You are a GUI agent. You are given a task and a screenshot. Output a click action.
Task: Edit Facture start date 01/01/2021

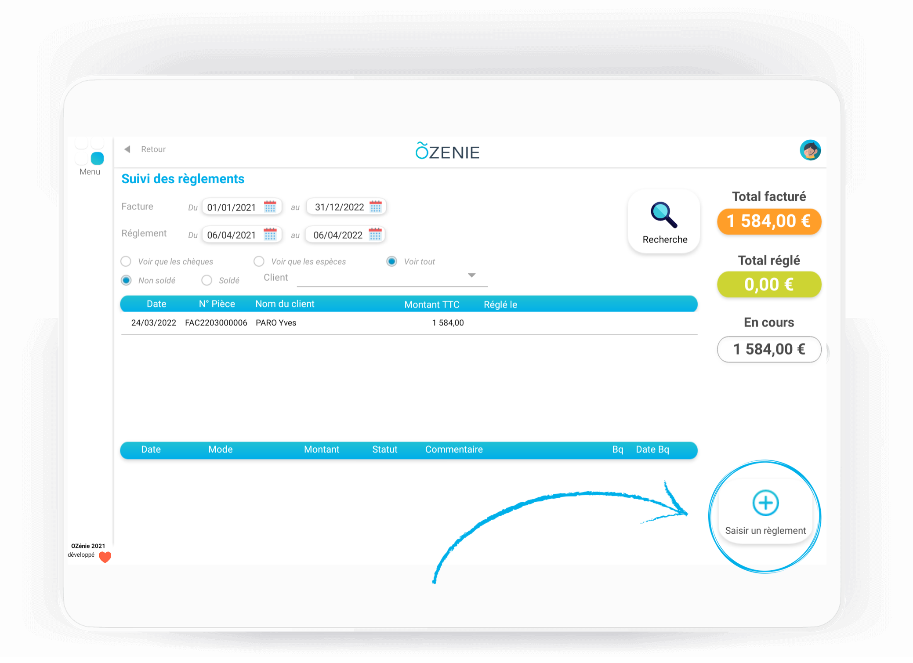pyautogui.click(x=232, y=207)
